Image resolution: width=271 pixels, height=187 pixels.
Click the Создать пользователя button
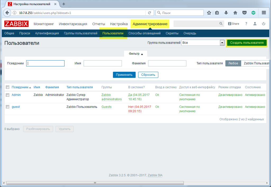coord(247,43)
